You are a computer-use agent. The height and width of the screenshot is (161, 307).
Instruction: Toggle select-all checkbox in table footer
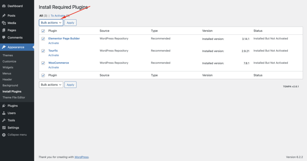[x=43, y=76]
